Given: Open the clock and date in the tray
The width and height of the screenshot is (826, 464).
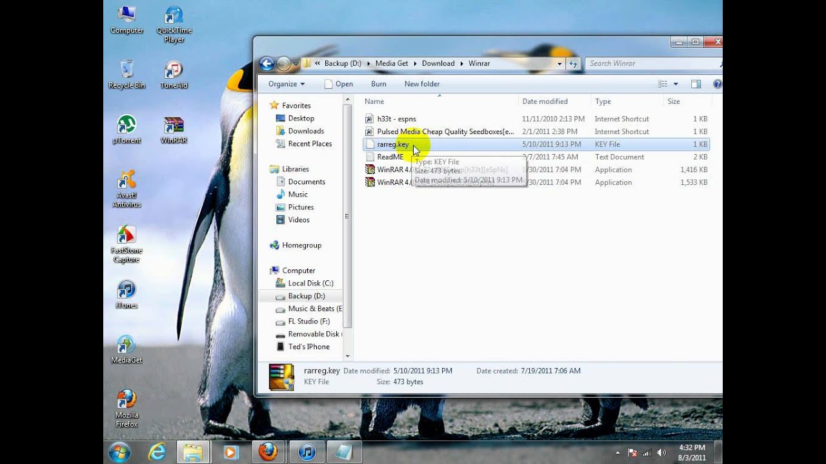Looking at the screenshot, I should [692, 452].
